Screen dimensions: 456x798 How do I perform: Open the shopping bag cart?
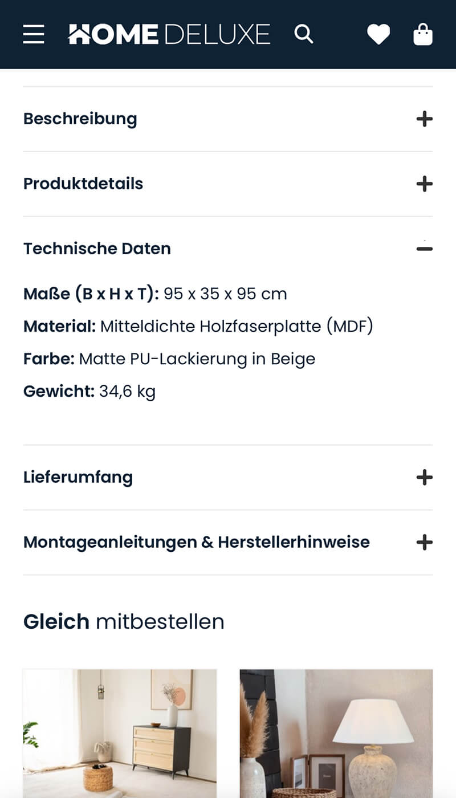(423, 34)
